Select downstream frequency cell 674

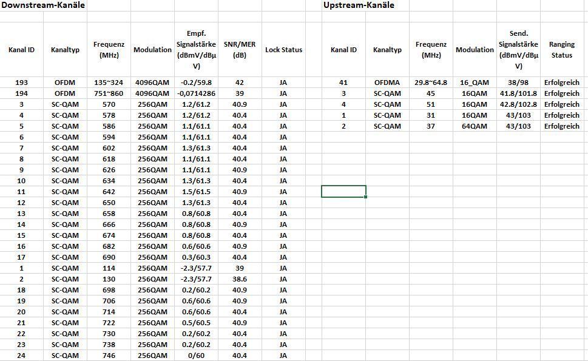(109, 235)
